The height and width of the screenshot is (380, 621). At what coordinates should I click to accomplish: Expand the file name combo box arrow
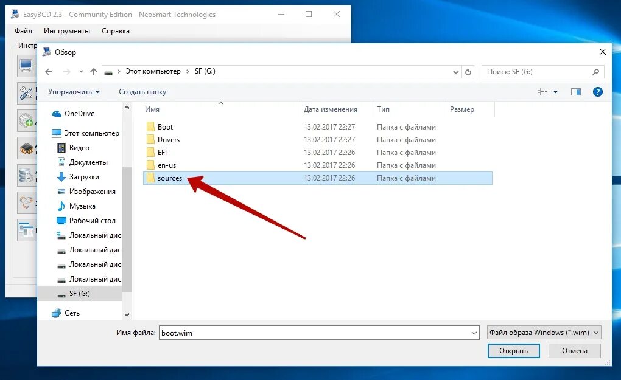475,332
